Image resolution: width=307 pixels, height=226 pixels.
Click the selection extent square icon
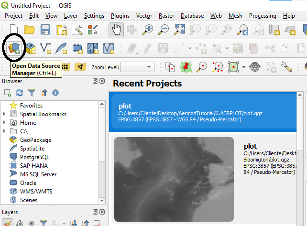click(233, 67)
